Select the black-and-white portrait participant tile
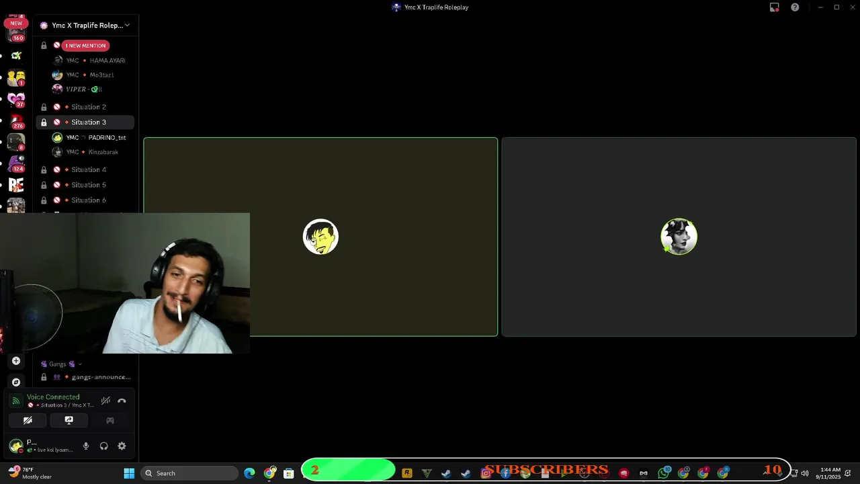 click(x=679, y=237)
